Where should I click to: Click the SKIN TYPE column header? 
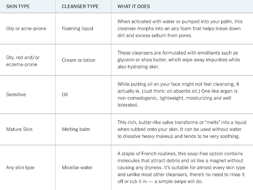pyautogui.click(x=18, y=6)
